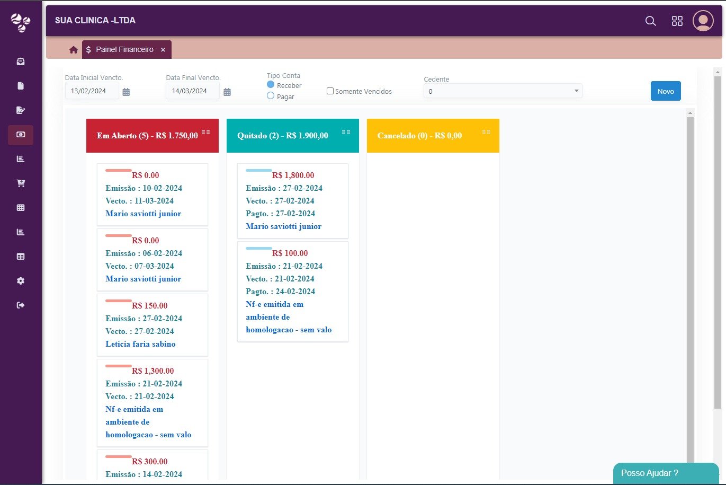This screenshot has width=726, height=485.
Task: Open calendar picker for Data Final Vencto.
Action: point(227,92)
